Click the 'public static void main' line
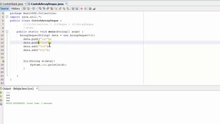 (x=50, y=32)
